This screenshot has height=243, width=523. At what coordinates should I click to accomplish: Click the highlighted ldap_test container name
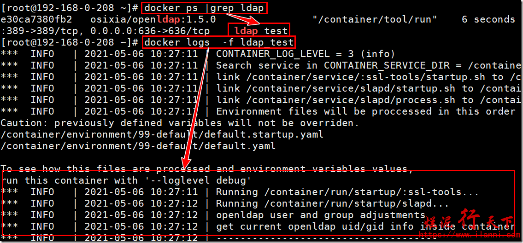pyautogui.click(x=260, y=31)
